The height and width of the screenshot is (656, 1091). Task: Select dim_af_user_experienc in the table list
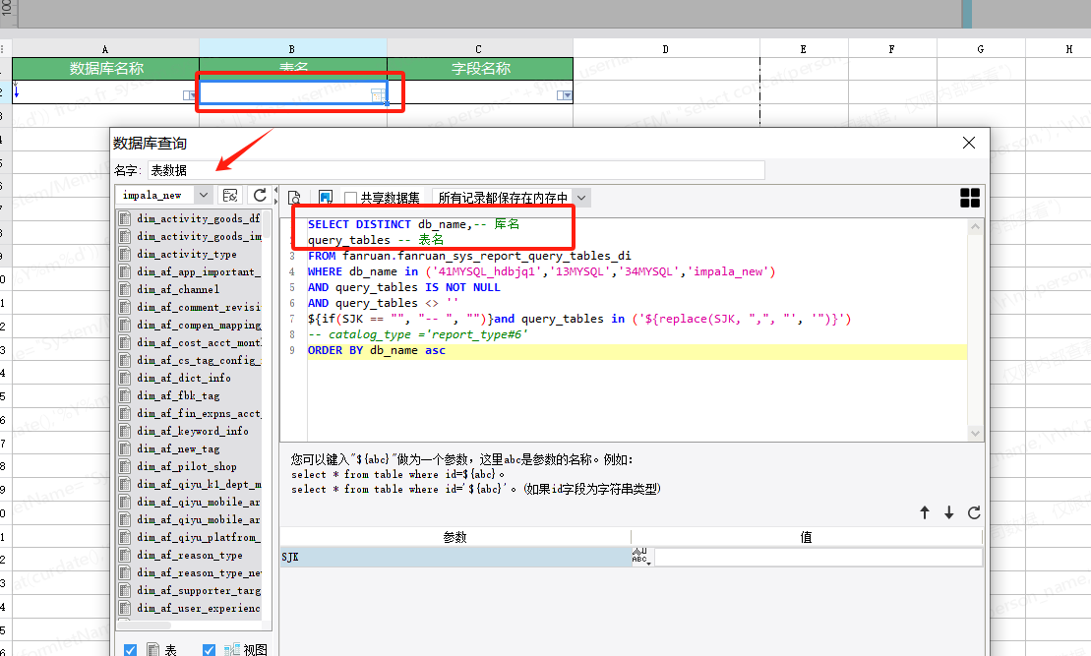click(x=199, y=608)
